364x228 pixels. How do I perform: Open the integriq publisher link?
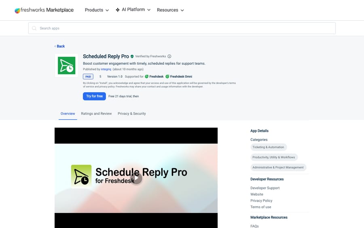[106, 69]
